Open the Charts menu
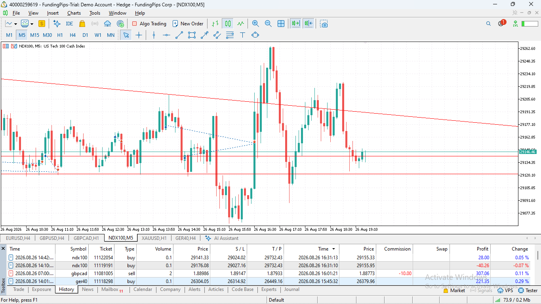 [x=74, y=13]
